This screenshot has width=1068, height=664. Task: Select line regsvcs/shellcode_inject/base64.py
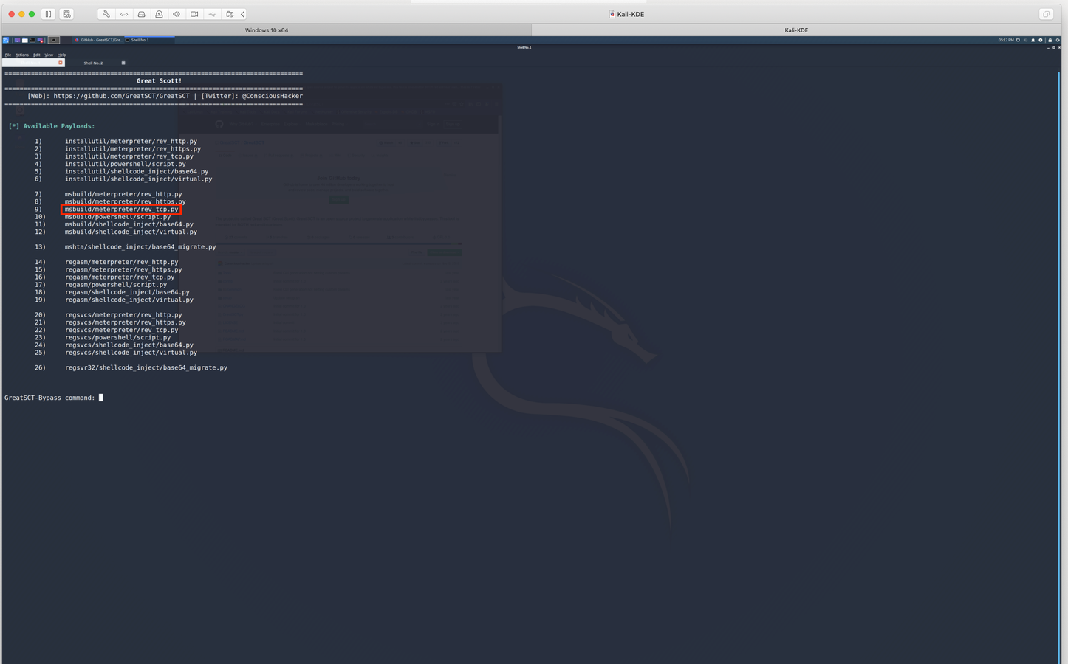(129, 345)
